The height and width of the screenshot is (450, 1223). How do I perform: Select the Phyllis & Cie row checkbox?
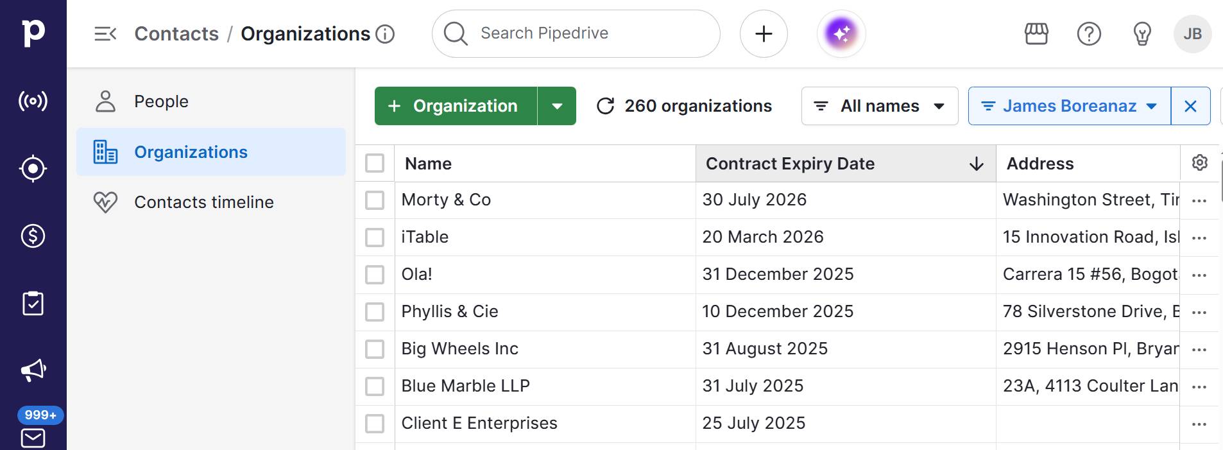pyautogui.click(x=375, y=312)
